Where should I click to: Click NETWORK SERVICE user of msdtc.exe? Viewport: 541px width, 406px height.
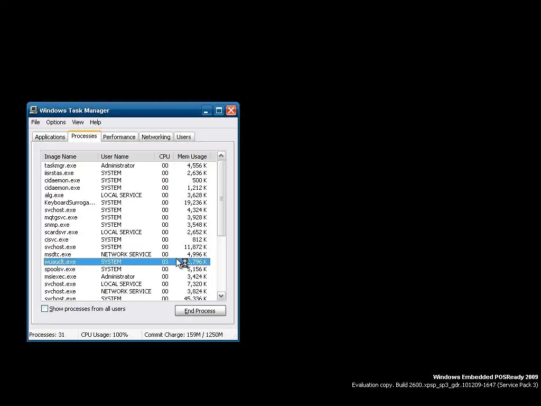(x=126, y=254)
